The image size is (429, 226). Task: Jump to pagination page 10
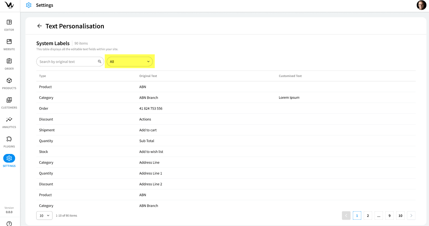(x=400, y=215)
